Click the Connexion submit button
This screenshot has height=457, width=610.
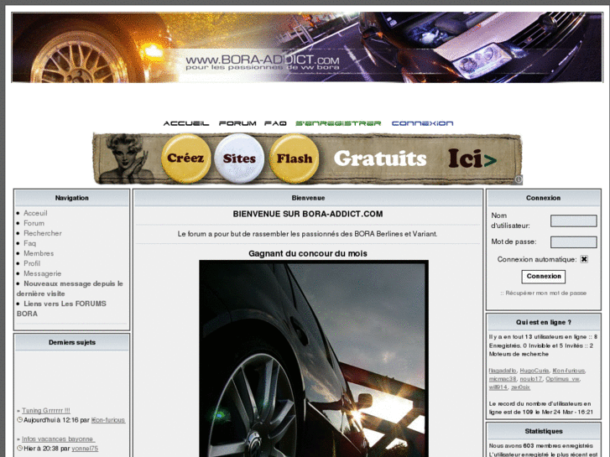click(x=544, y=277)
